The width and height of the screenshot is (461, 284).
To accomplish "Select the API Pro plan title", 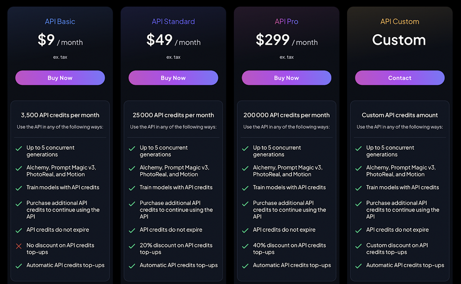I will tap(286, 22).
